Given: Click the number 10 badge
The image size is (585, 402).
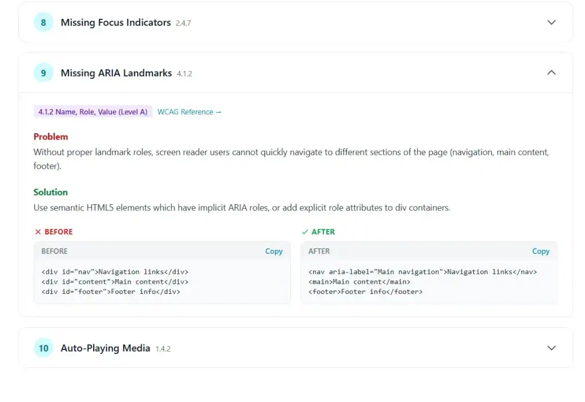Looking at the screenshot, I should click(x=43, y=348).
